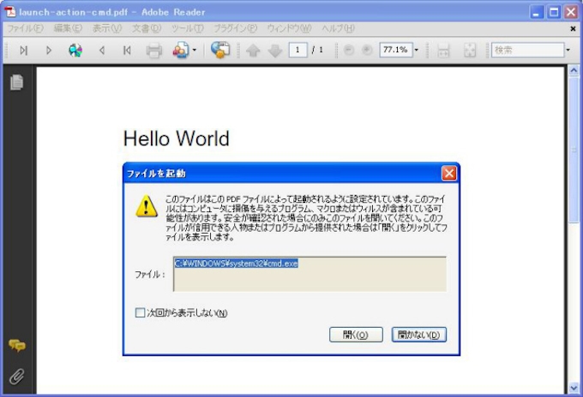Open the Attachments paperclip panel
Screen dimensions: 583x397
(x=16, y=376)
